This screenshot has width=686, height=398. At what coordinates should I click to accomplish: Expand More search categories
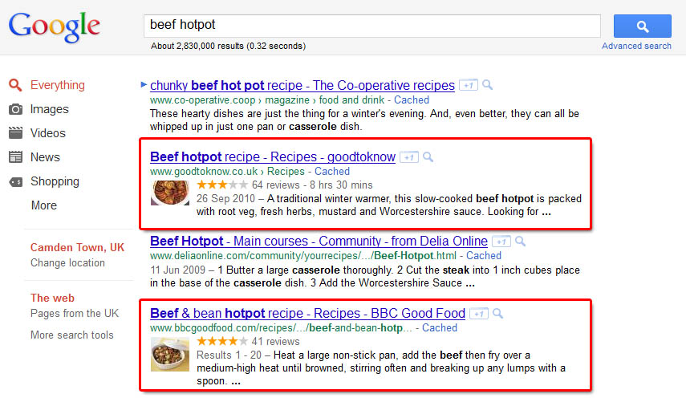(43, 205)
